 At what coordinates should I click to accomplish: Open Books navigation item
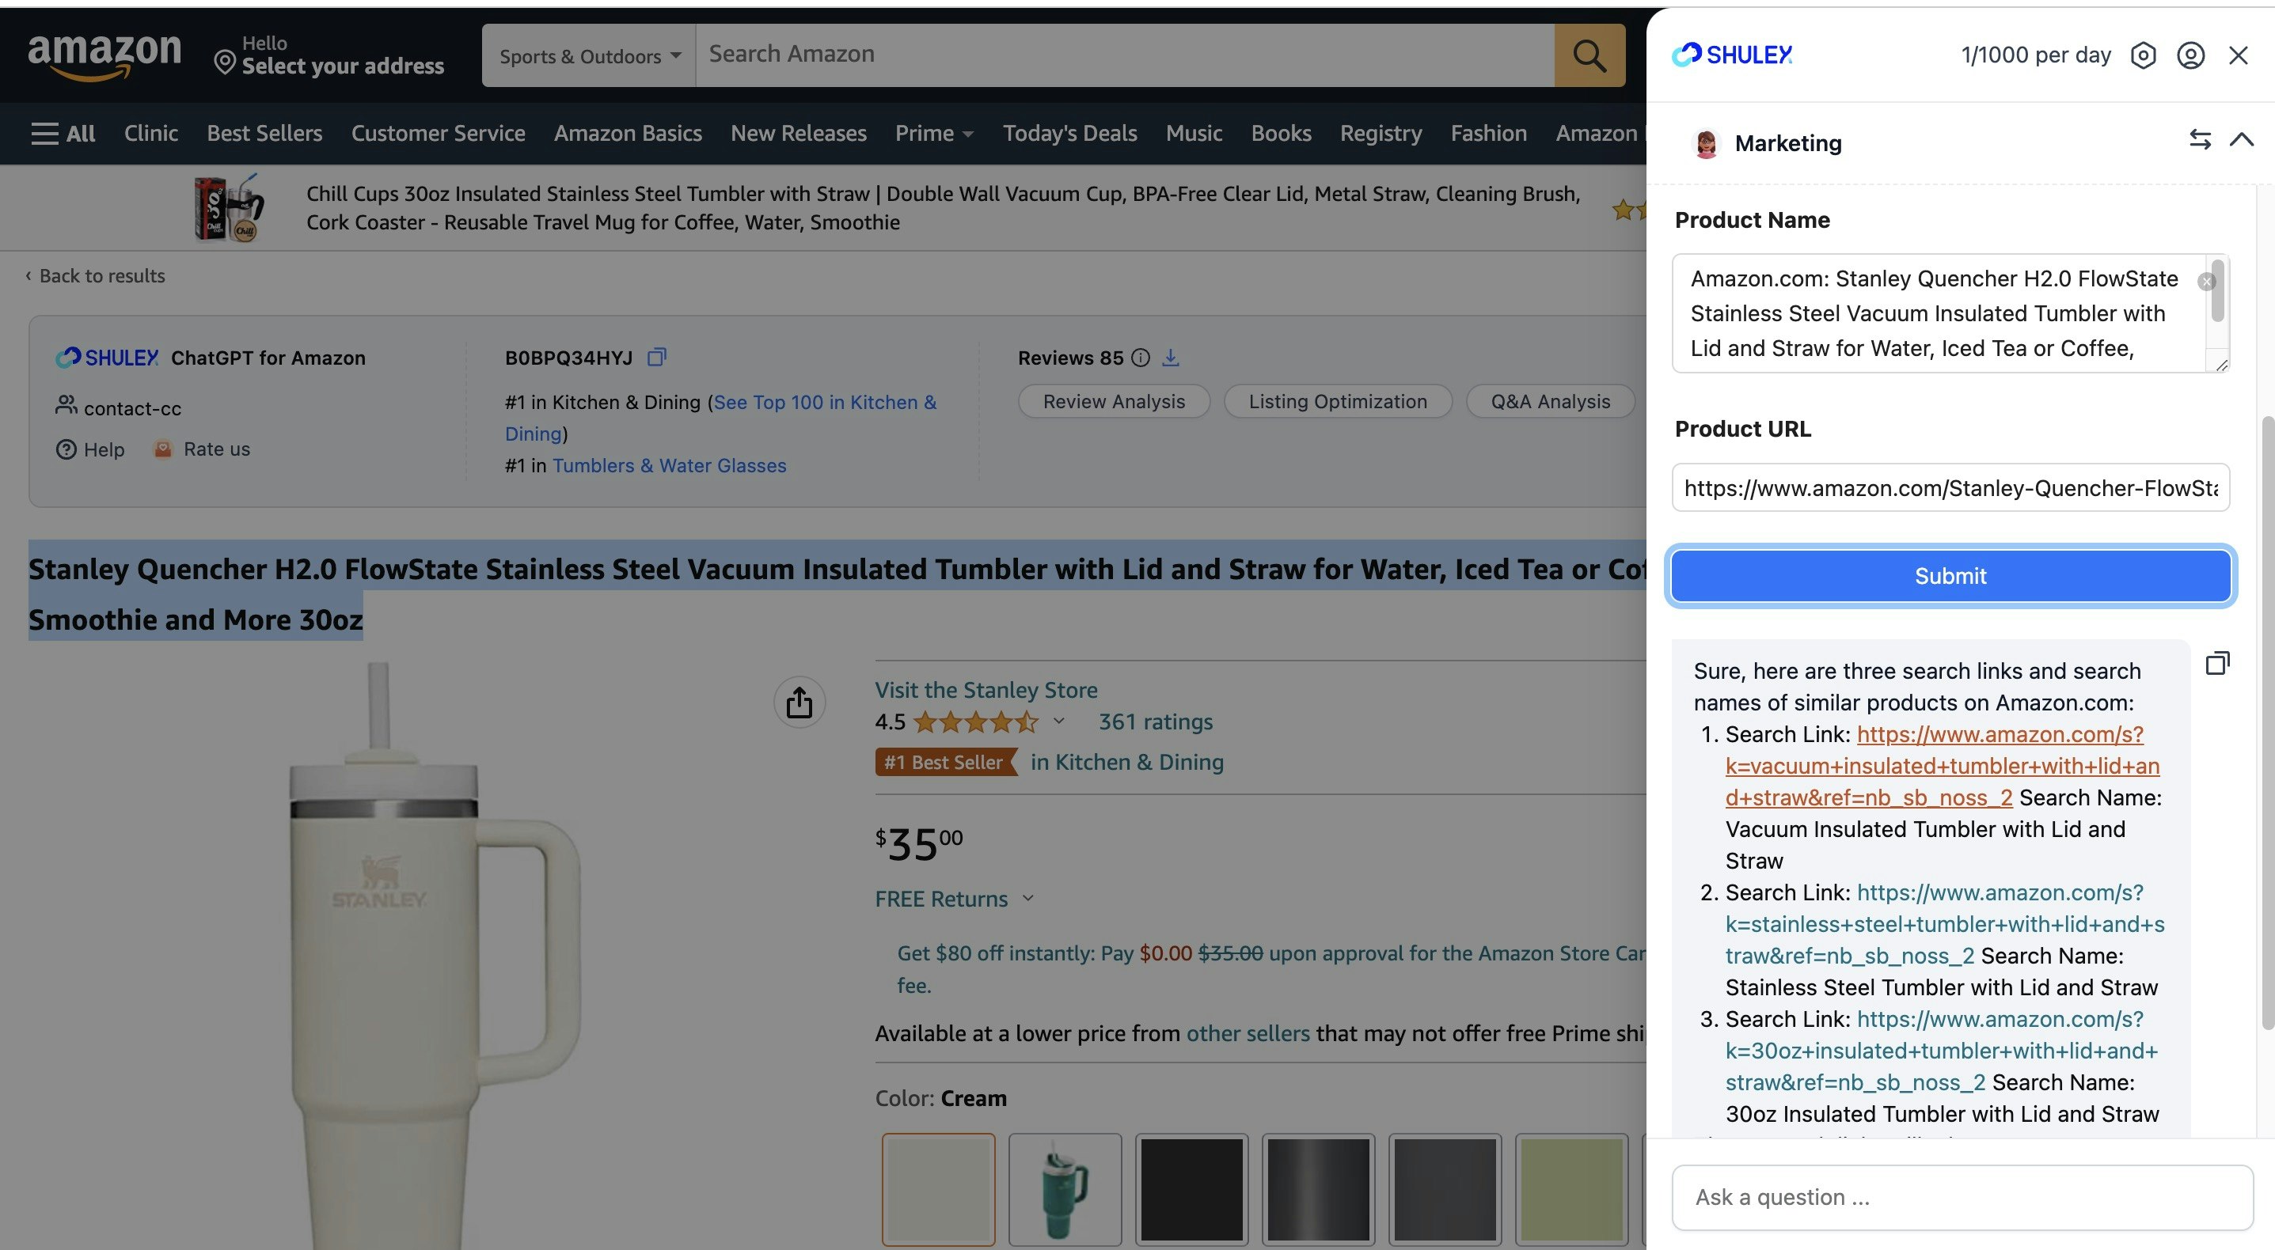[1281, 133]
